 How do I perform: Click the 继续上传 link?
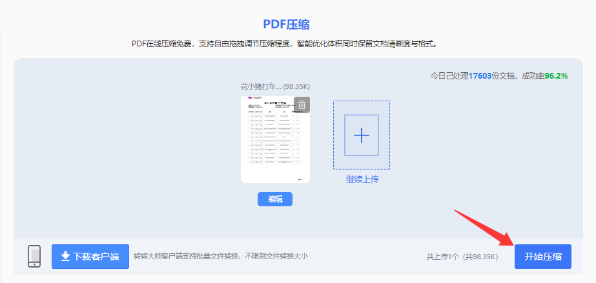click(362, 179)
